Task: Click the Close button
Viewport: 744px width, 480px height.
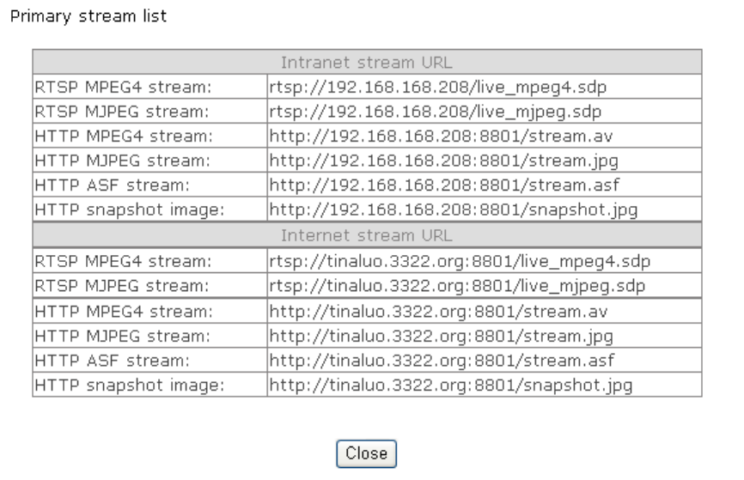Action: [364, 453]
